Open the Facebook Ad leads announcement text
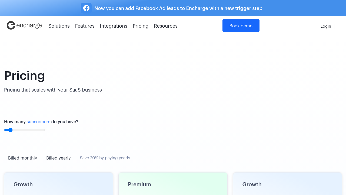Screen dimensions: 346x195 (x=178, y=8)
